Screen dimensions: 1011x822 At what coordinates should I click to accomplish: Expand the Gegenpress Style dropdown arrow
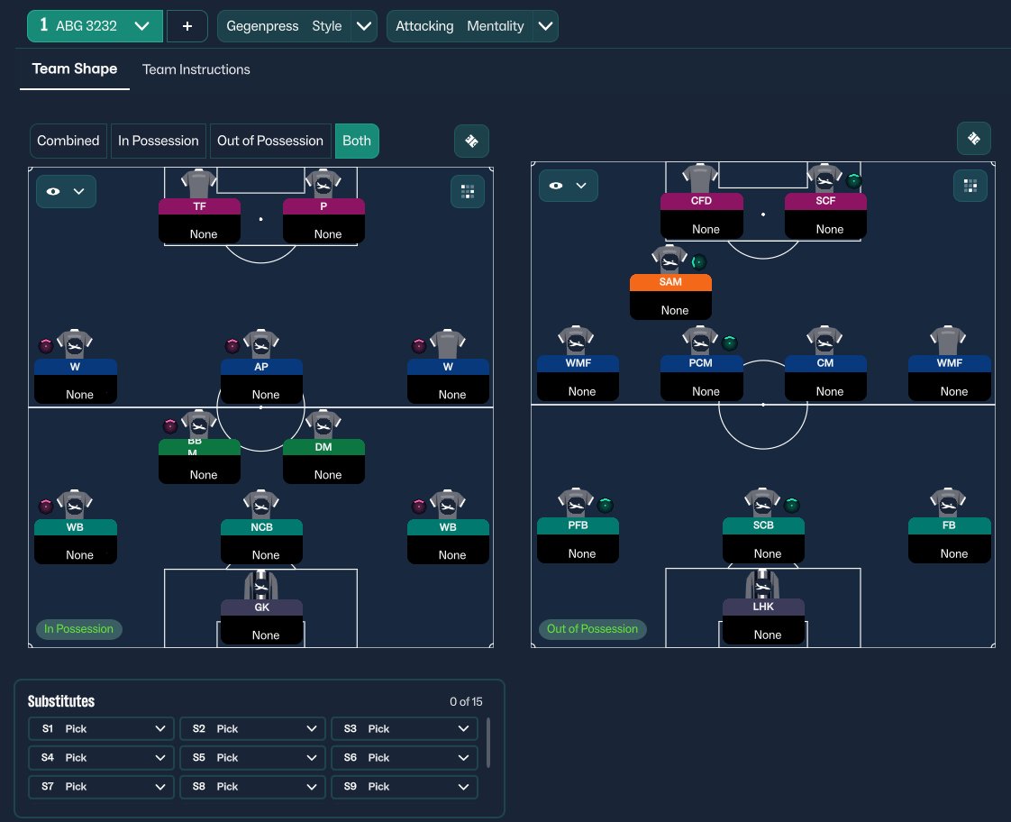coord(364,26)
